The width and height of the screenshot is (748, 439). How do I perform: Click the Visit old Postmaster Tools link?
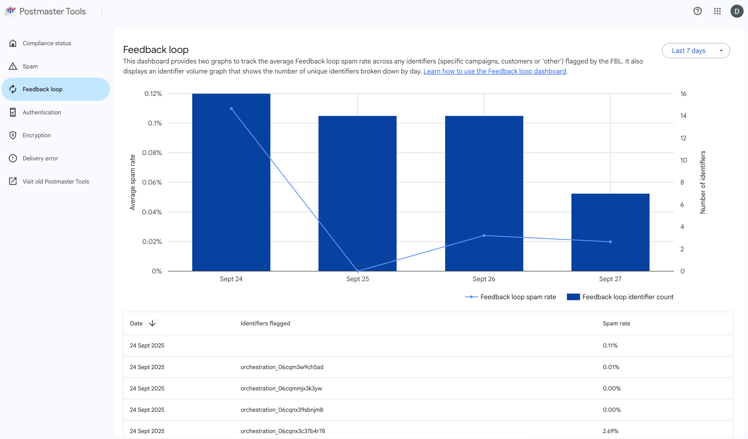point(56,181)
